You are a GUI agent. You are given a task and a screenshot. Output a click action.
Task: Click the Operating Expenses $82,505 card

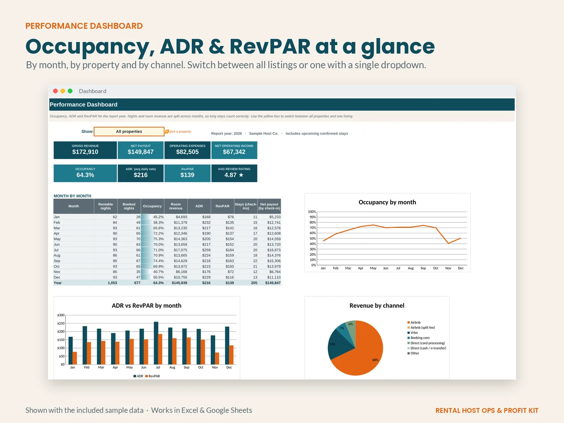[x=187, y=150]
